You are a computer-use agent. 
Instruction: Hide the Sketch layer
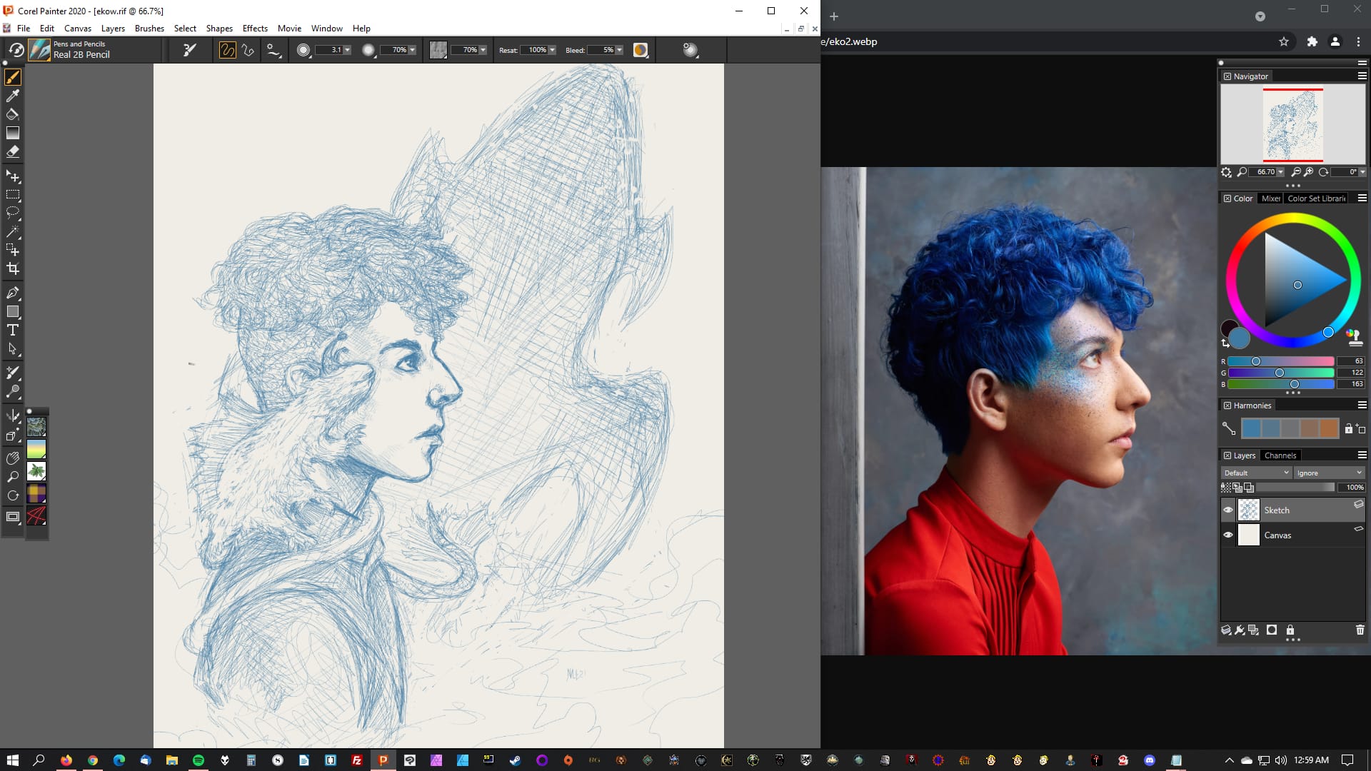1228,510
